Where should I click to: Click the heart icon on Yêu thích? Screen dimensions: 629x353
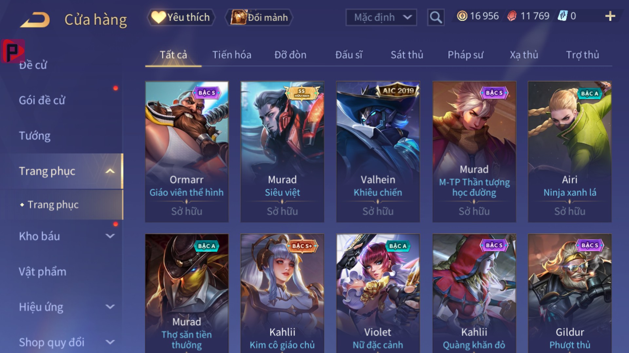click(159, 17)
